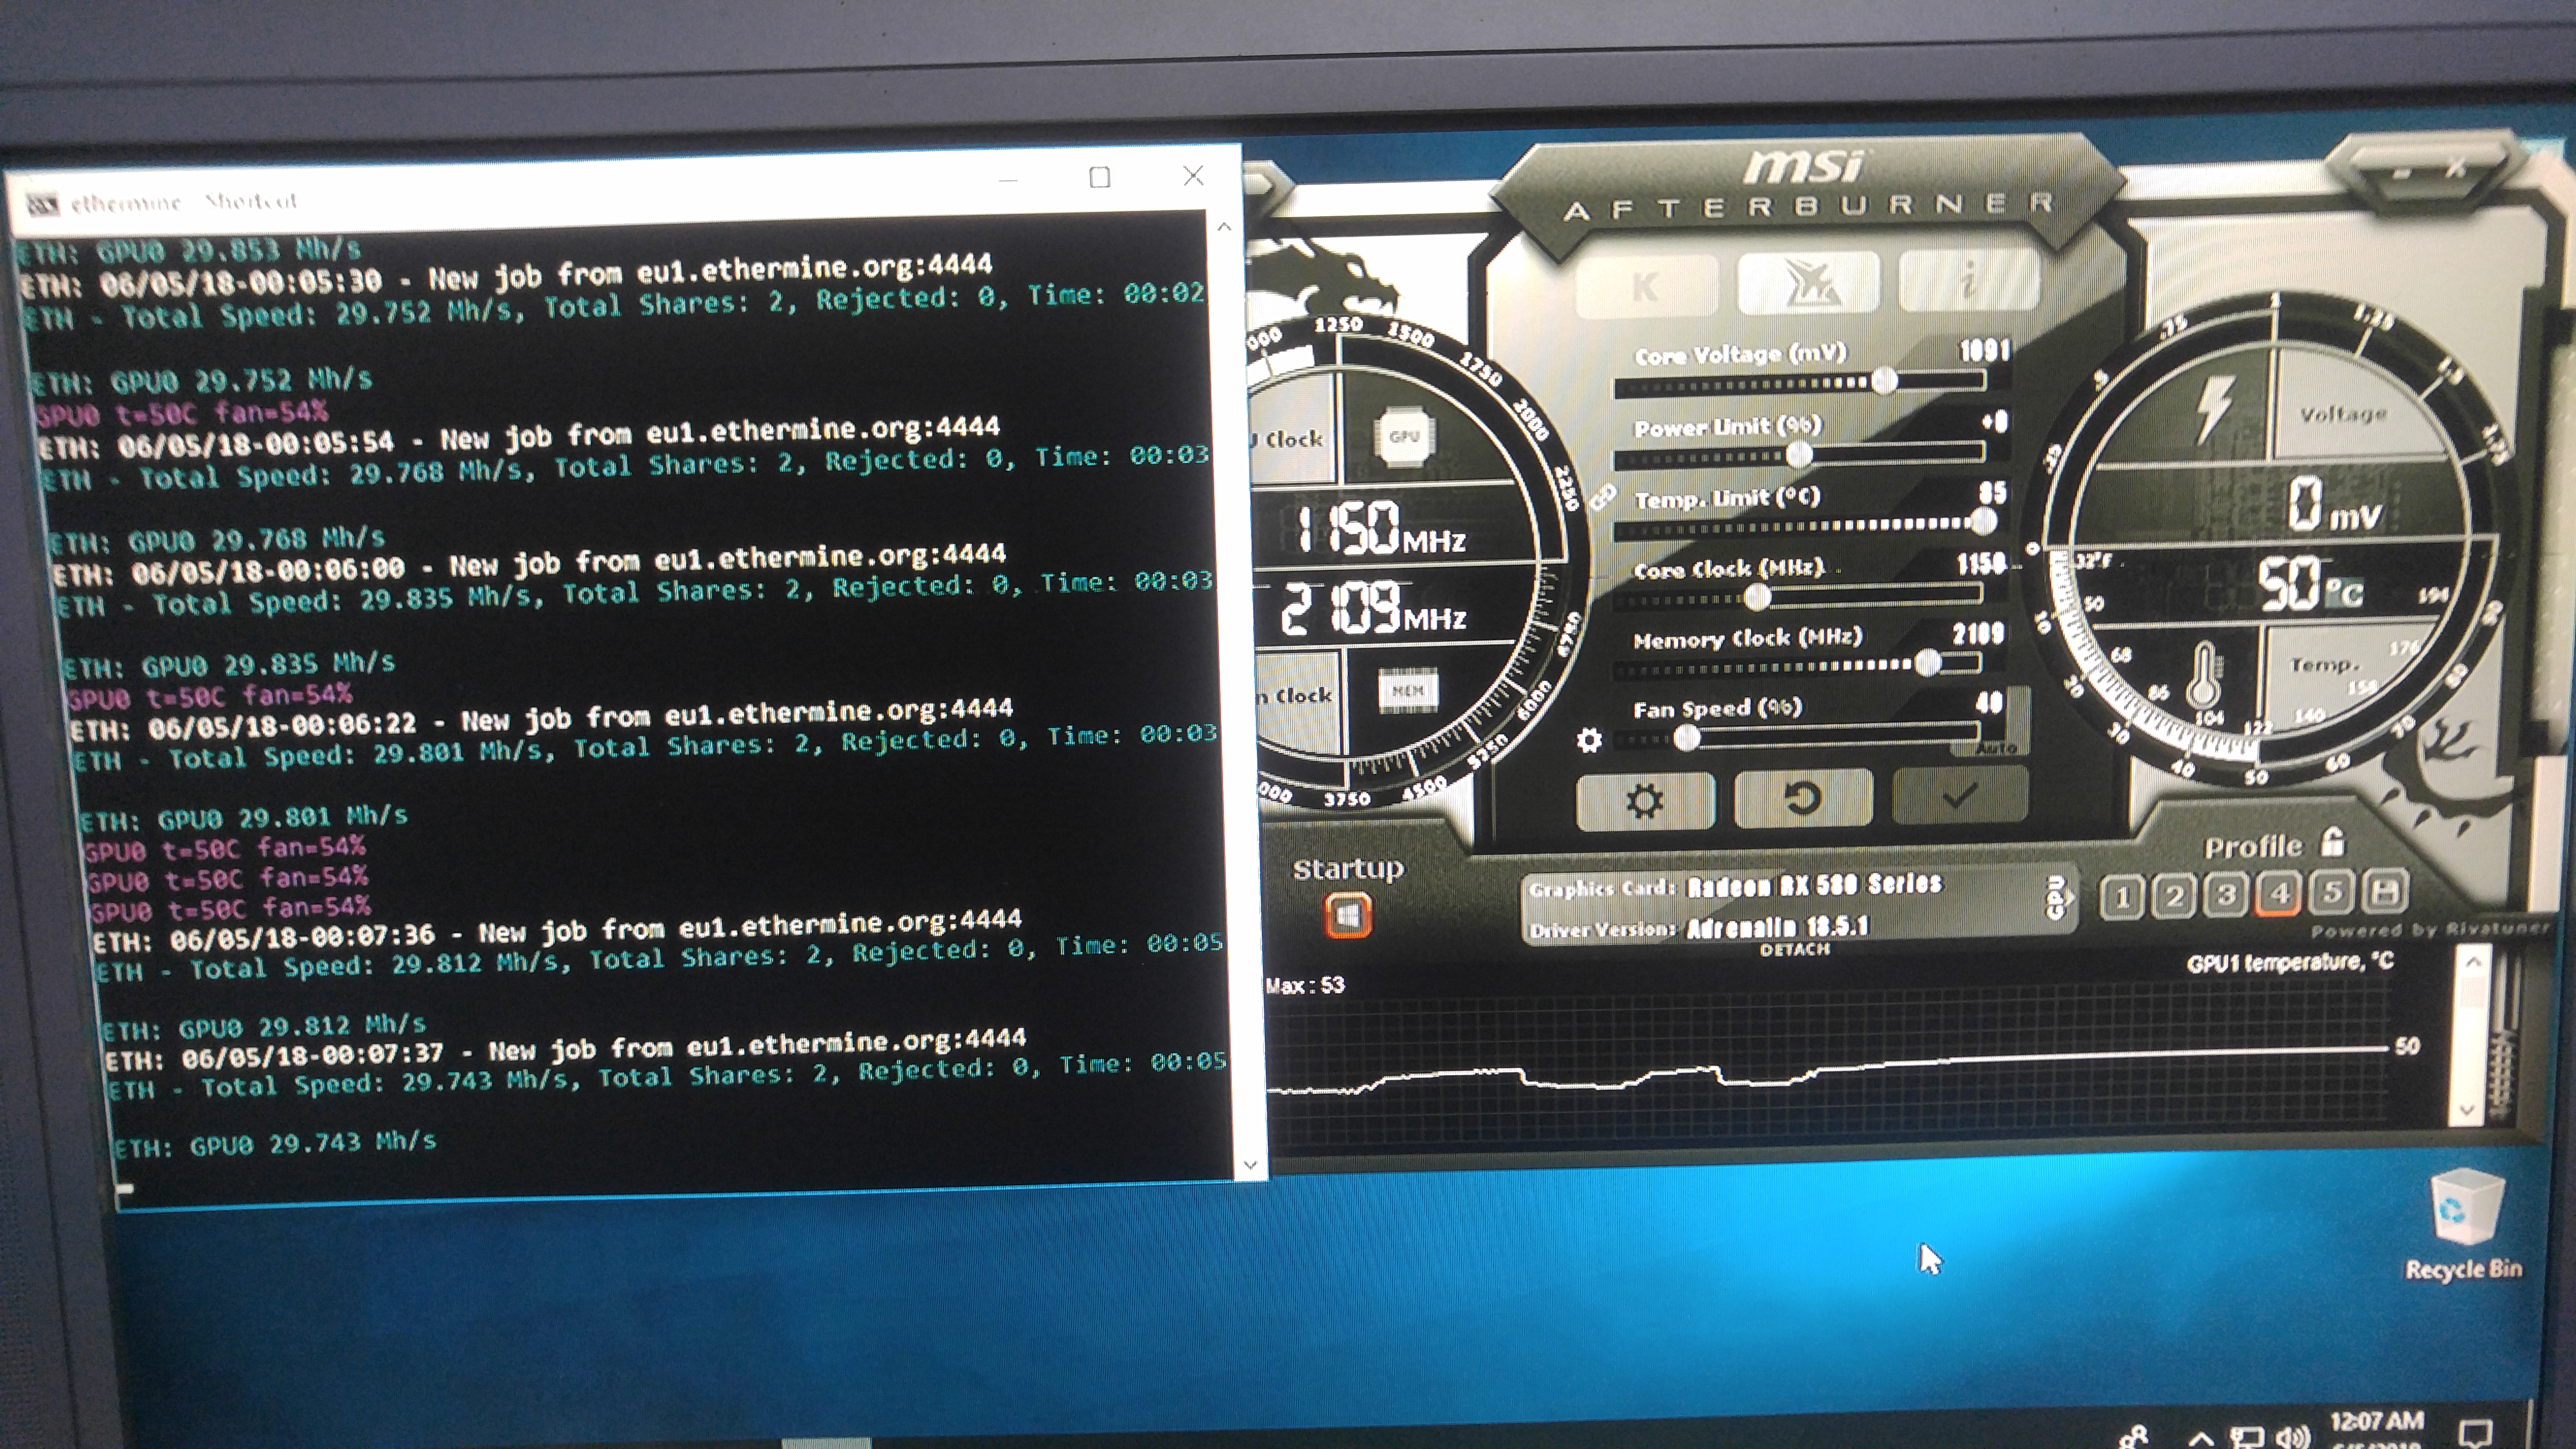Select profile slot 4
Viewport: 2576px width, 1449px height.
point(2279,894)
